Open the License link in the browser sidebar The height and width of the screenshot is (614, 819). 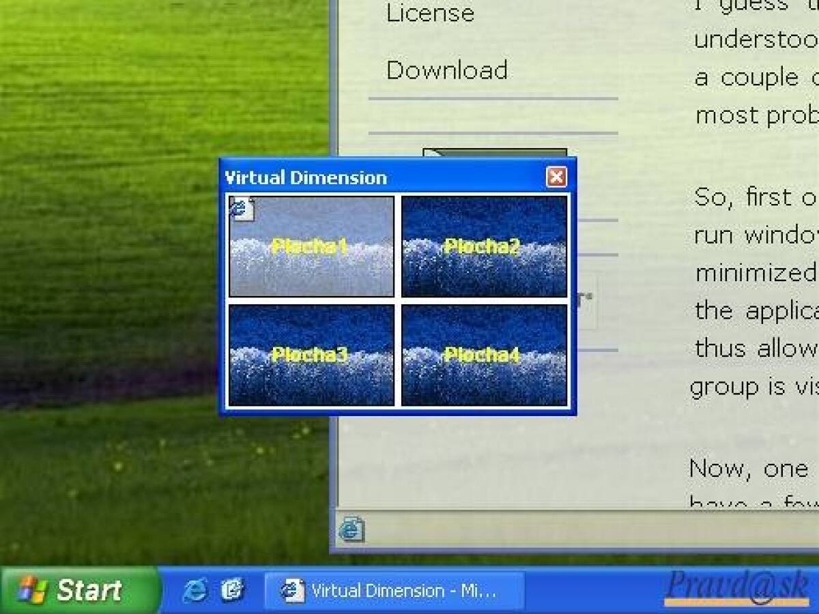430,13
